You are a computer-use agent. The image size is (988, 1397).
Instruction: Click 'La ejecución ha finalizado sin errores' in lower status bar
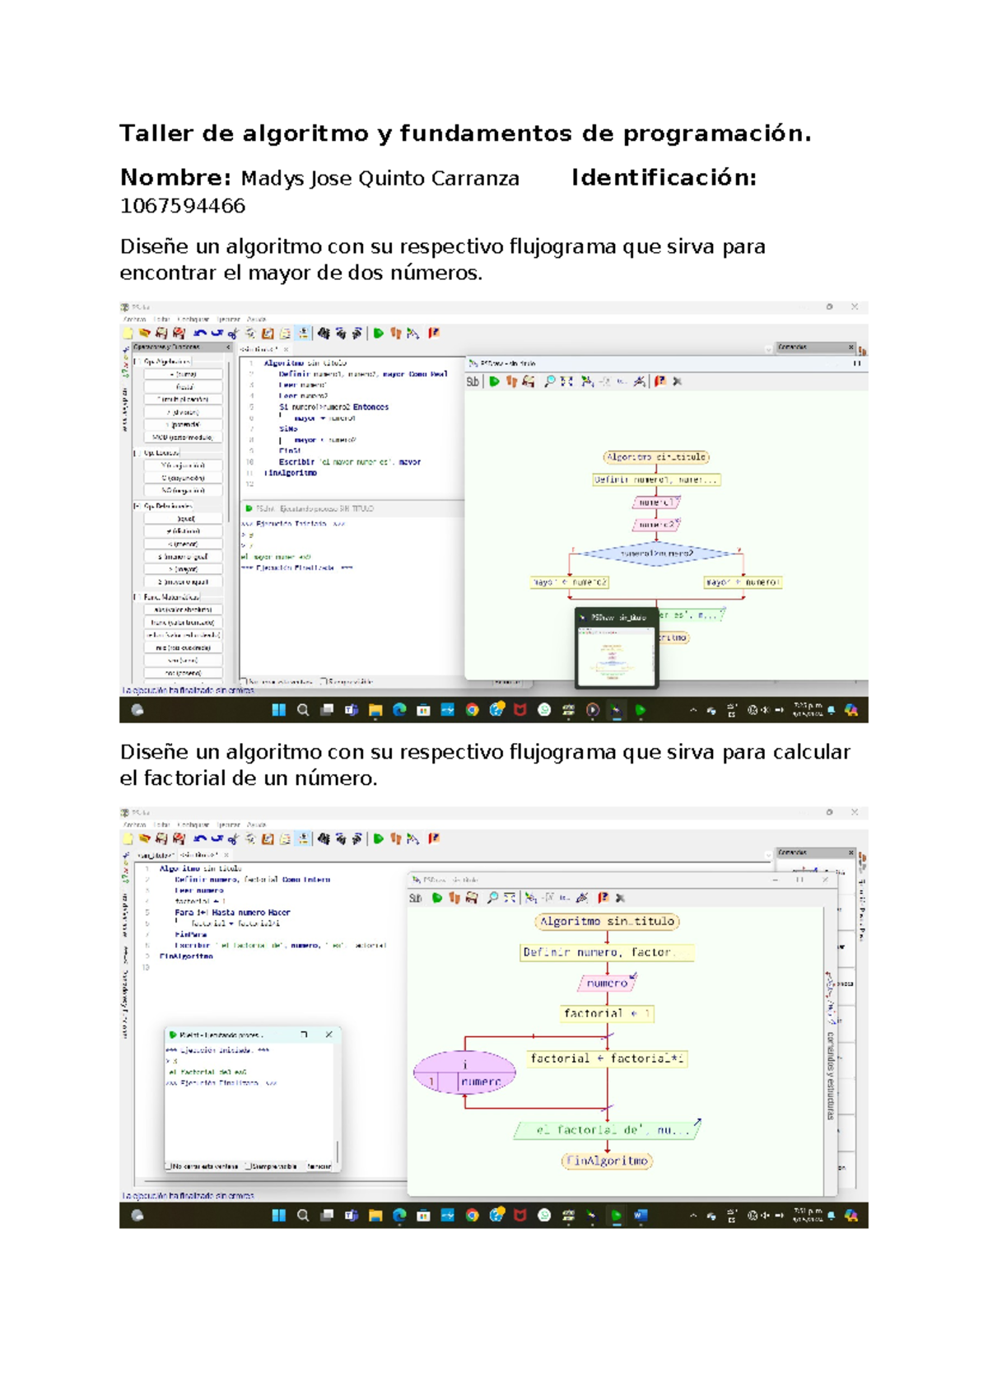pyautogui.click(x=188, y=1195)
